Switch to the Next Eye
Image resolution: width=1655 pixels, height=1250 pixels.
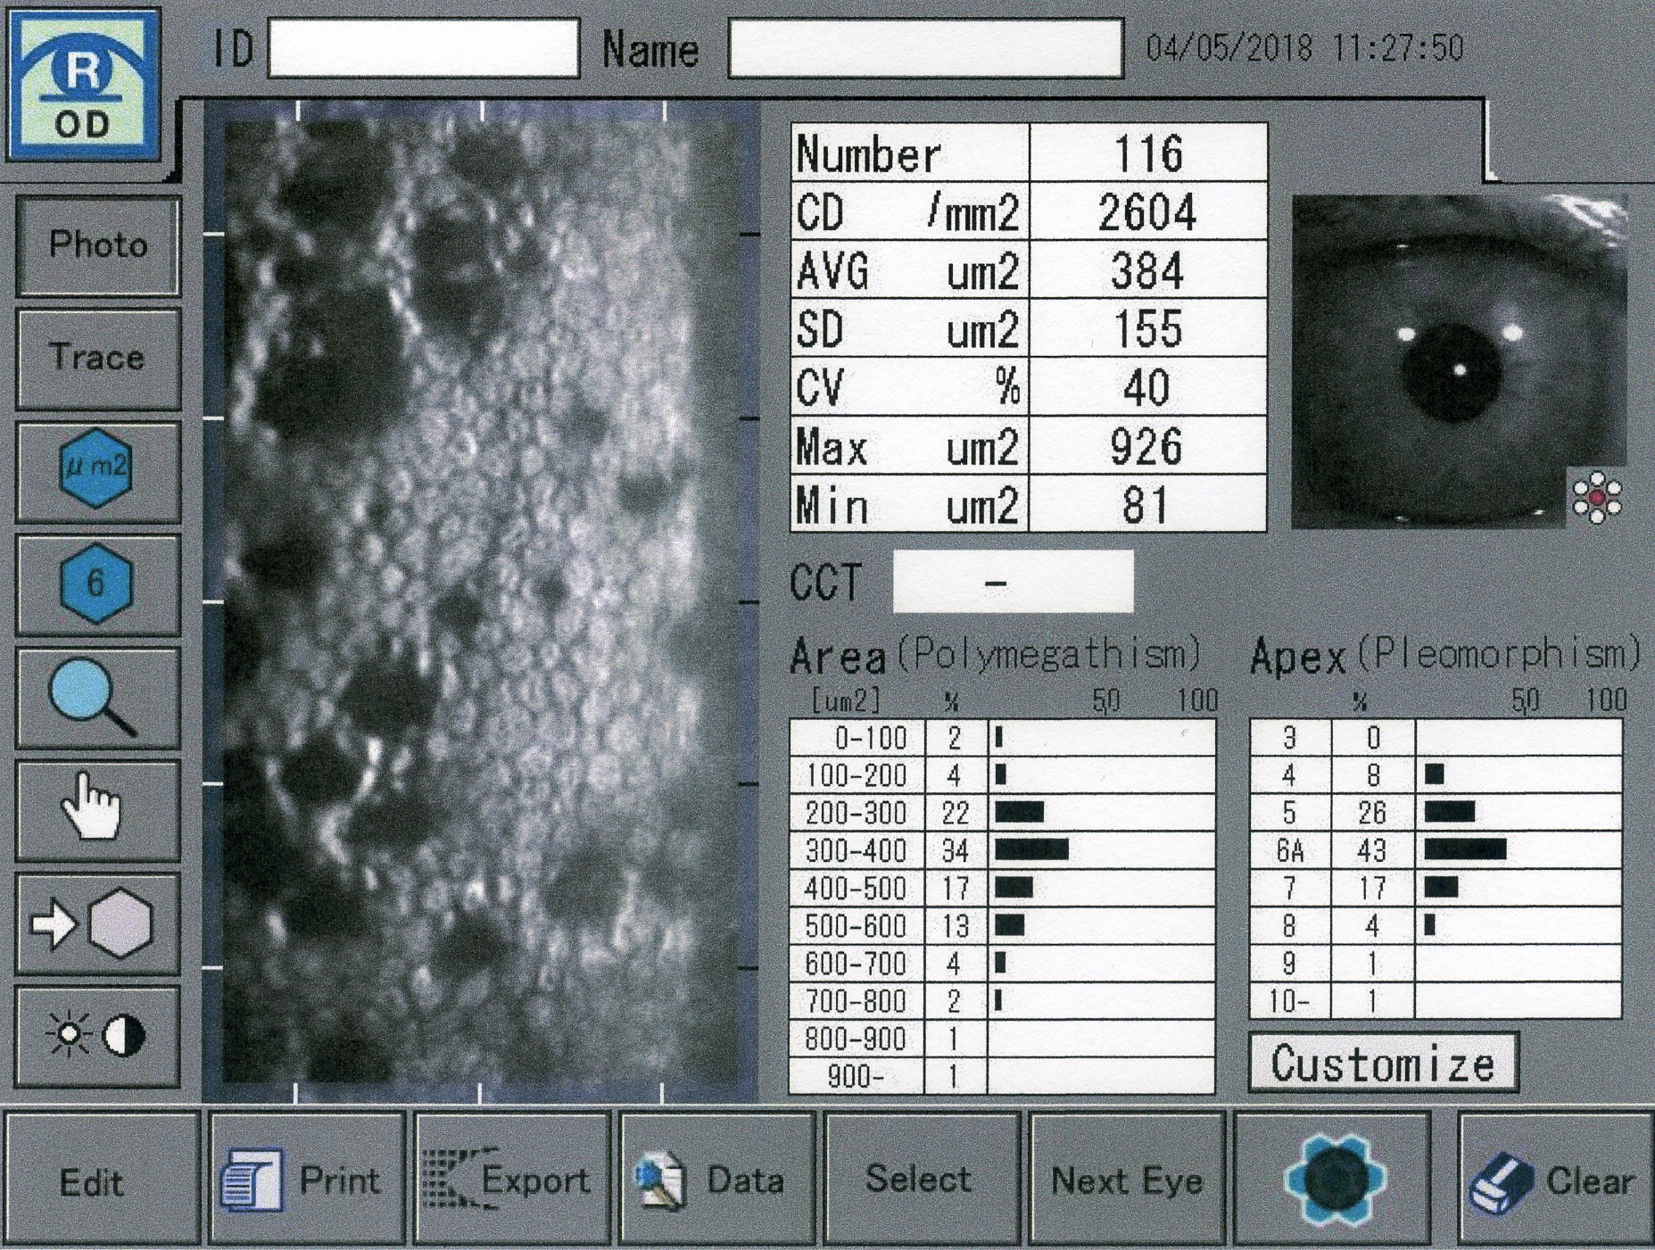1127,1179
